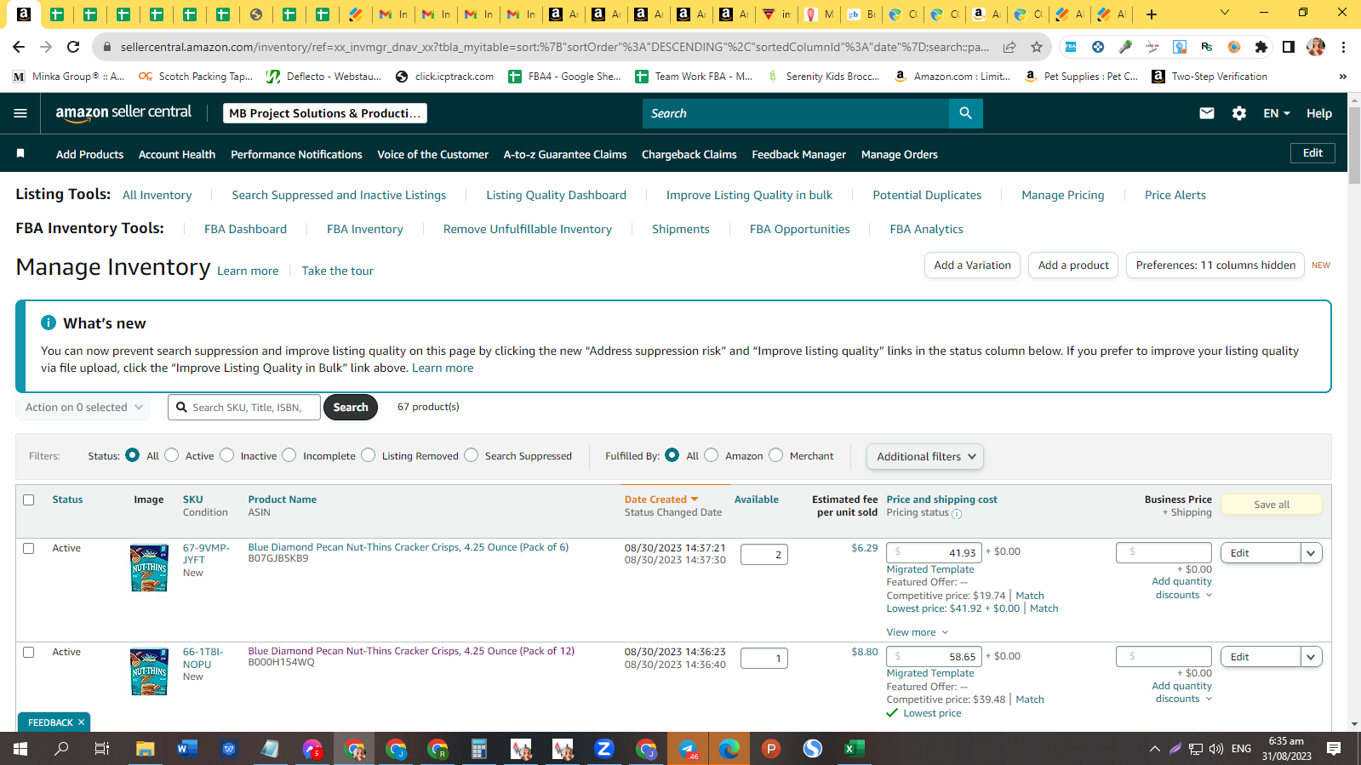Click the amazon seller central logo

pos(123,113)
